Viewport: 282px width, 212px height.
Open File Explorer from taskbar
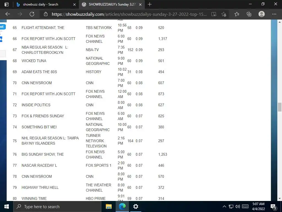point(109,206)
